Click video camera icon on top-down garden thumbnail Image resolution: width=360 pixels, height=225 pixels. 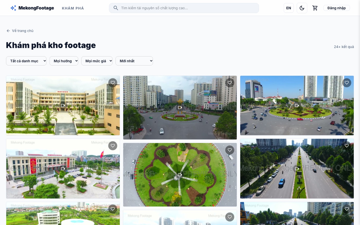pos(180,175)
